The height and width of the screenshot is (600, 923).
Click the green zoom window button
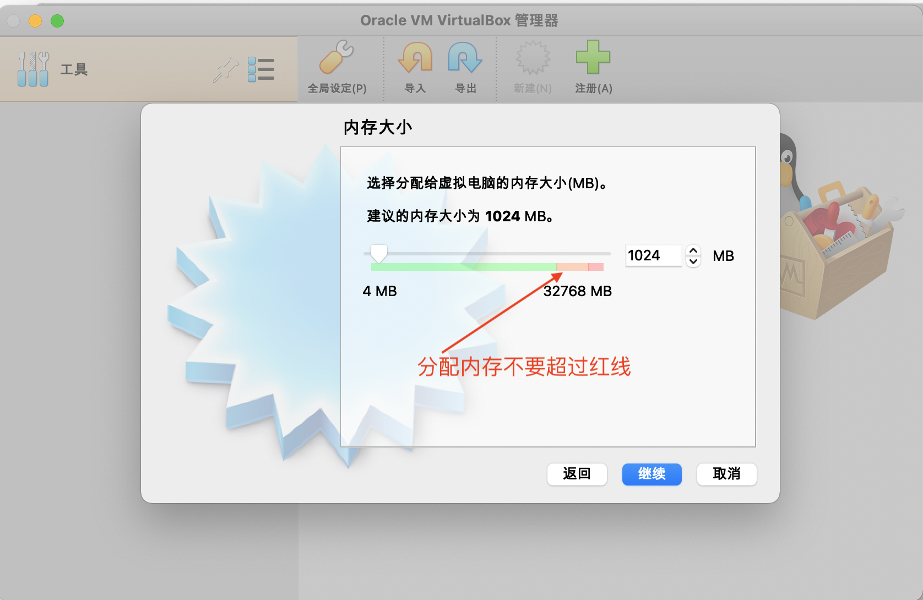57,20
